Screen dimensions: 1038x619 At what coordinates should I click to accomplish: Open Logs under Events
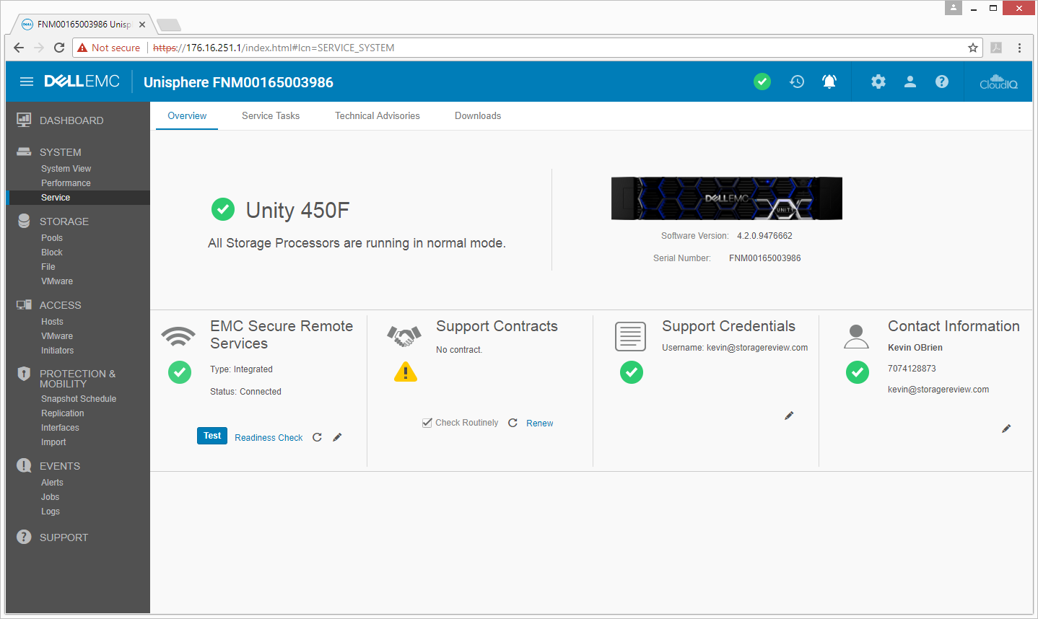51,512
